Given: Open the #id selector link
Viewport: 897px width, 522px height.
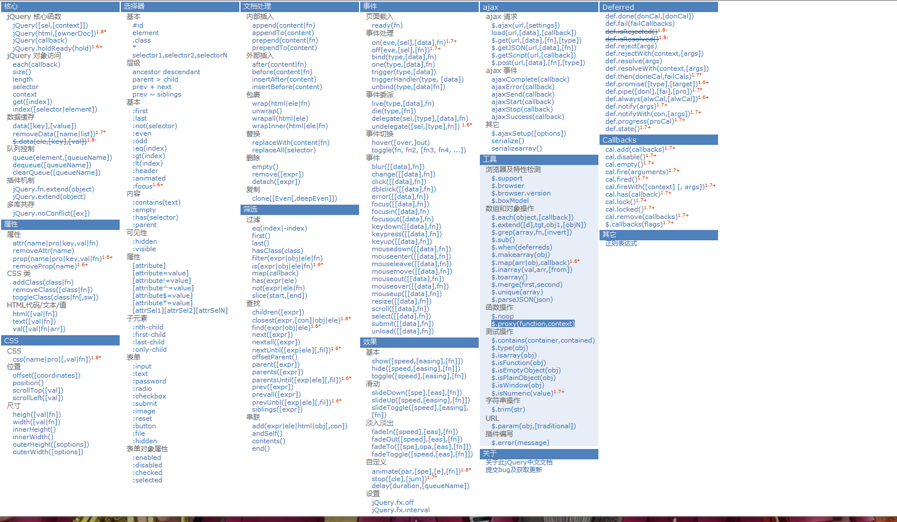Looking at the screenshot, I should click(x=138, y=25).
